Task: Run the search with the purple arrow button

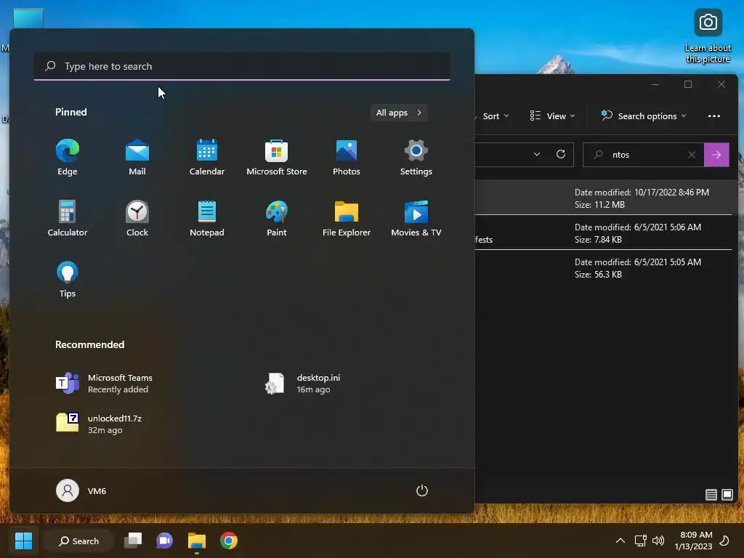Action: pyautogui.click(x=716, y=155)
